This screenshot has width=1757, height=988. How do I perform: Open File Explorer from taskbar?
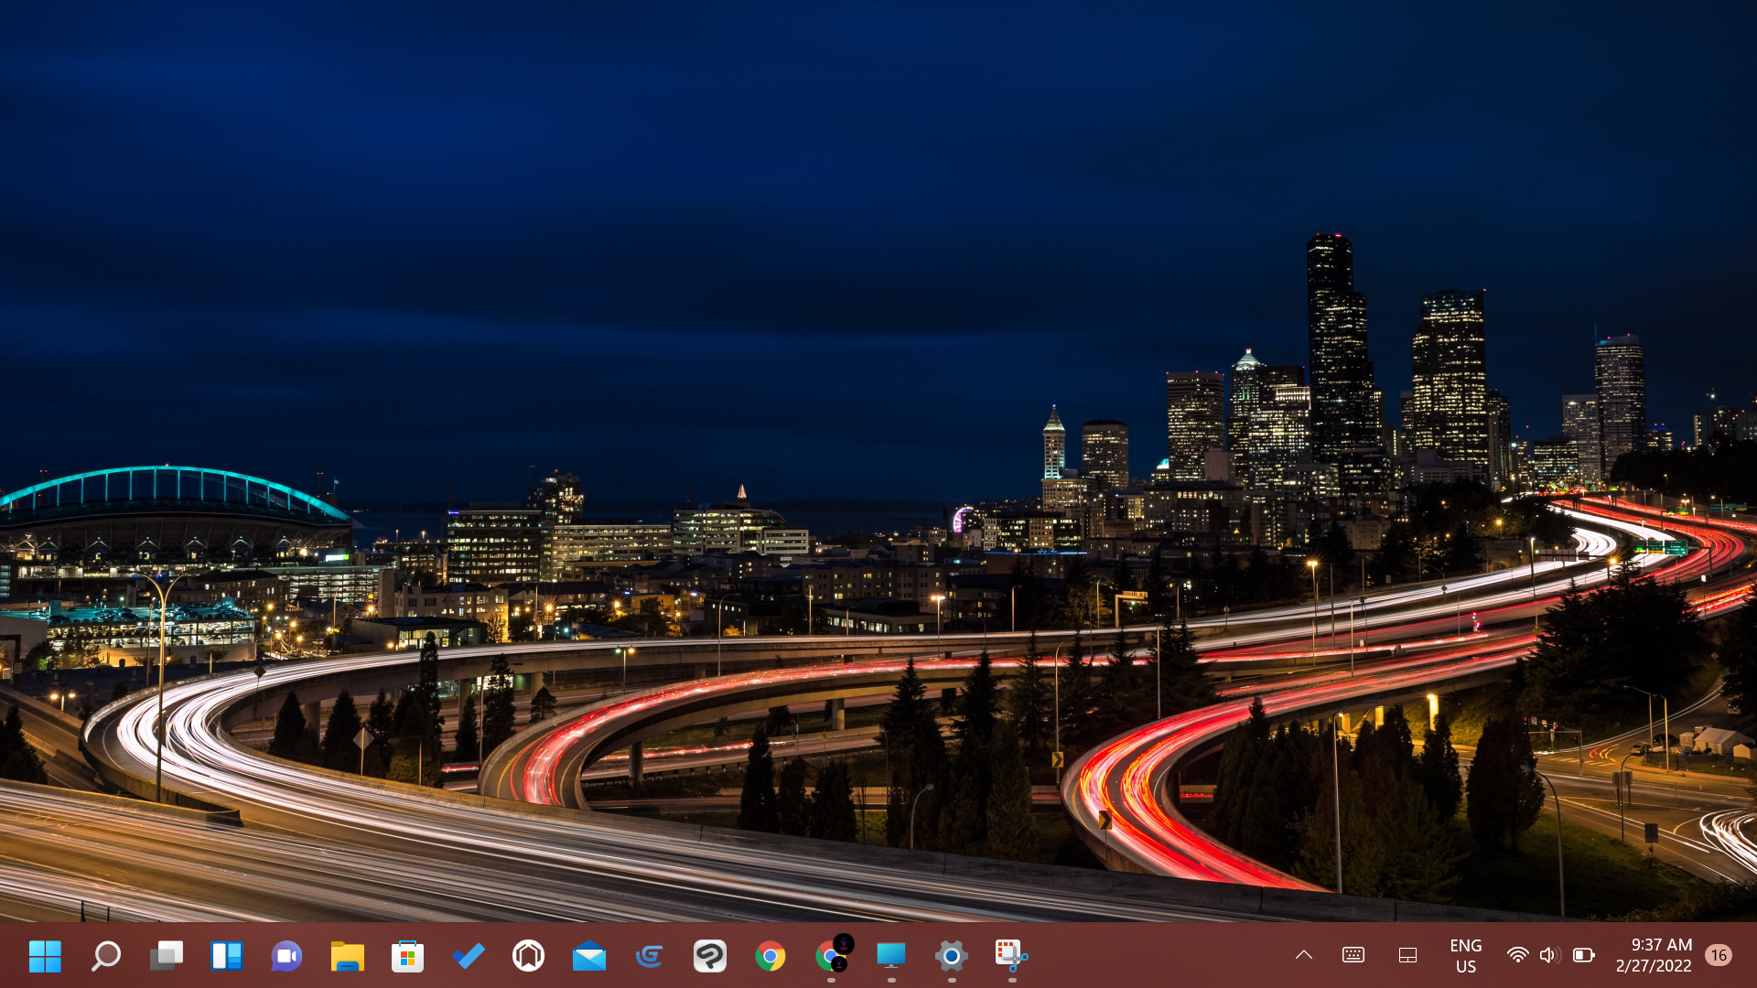pyautogui.click(x=347, y=956)
